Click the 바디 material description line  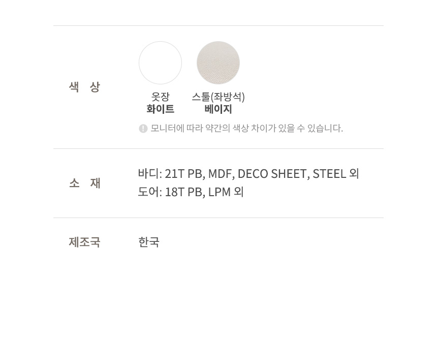click(x=248, y=174)
